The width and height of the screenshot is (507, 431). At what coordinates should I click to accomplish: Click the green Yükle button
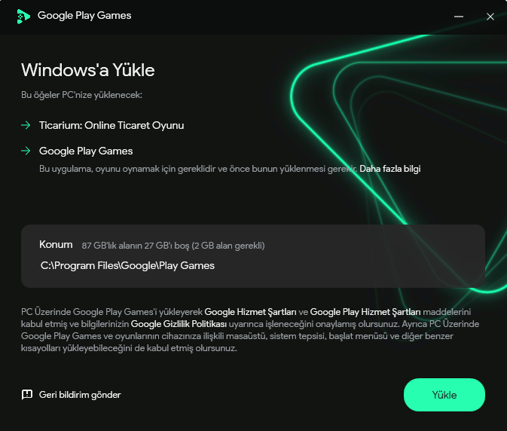pos(444,395)
